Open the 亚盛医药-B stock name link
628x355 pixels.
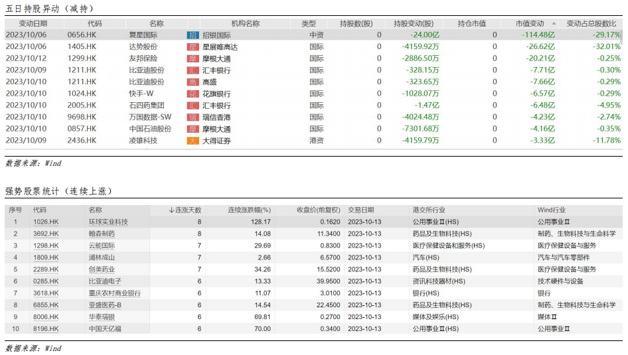click(105, 305)
